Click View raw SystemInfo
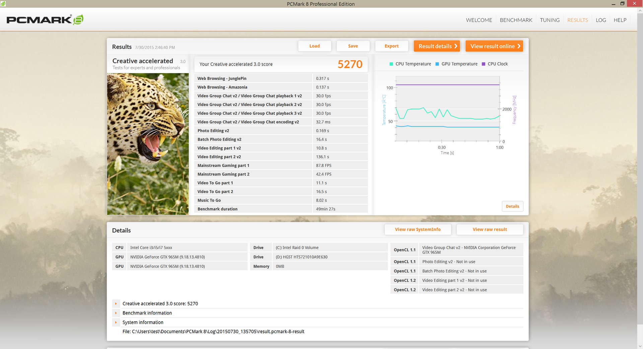Viewport: 643px width, 349px height. [418, 230]
